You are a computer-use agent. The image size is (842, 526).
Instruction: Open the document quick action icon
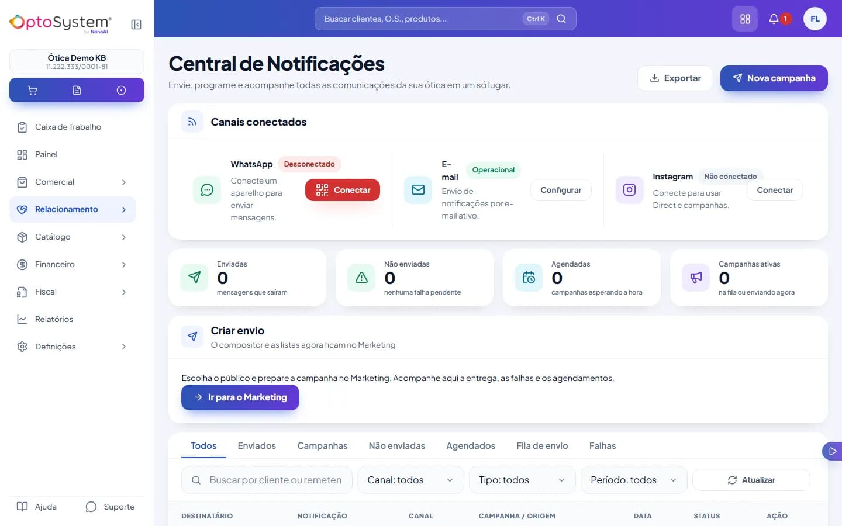pos(77,91)
